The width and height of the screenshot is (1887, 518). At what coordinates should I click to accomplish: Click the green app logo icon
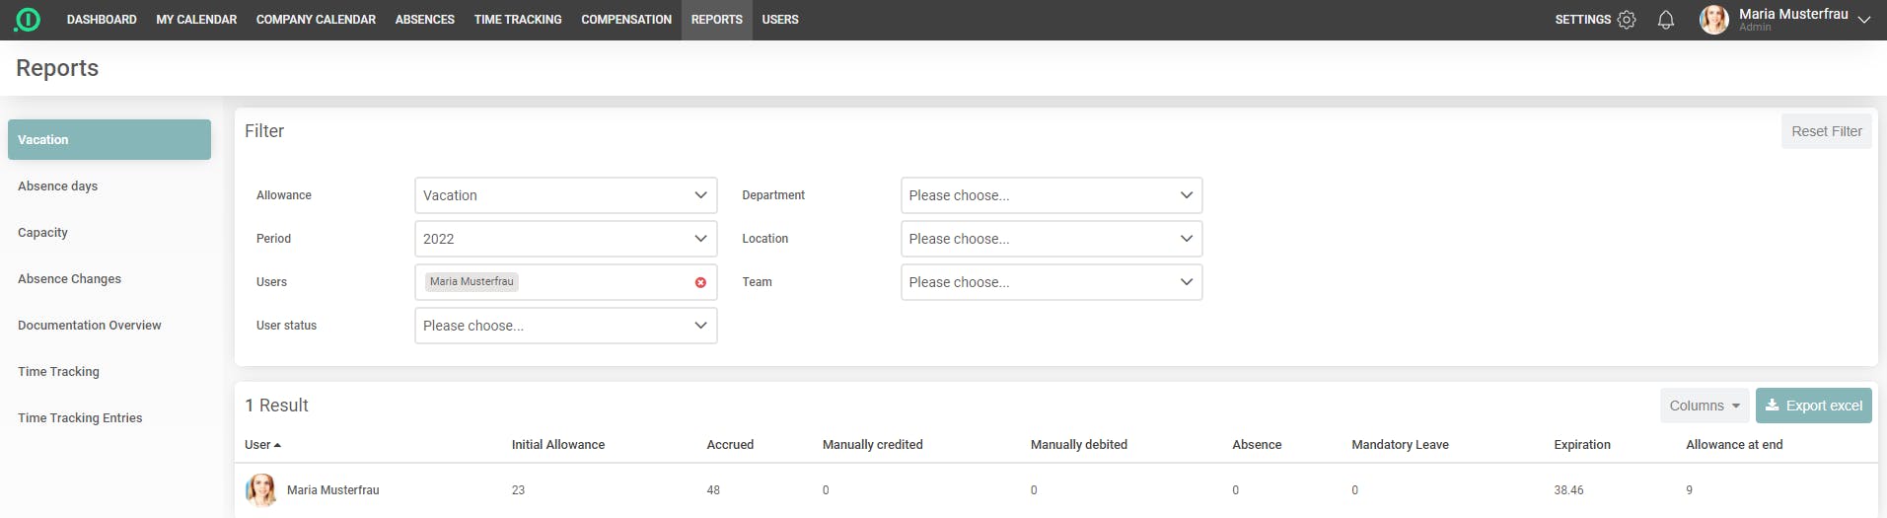pos(28,20)
